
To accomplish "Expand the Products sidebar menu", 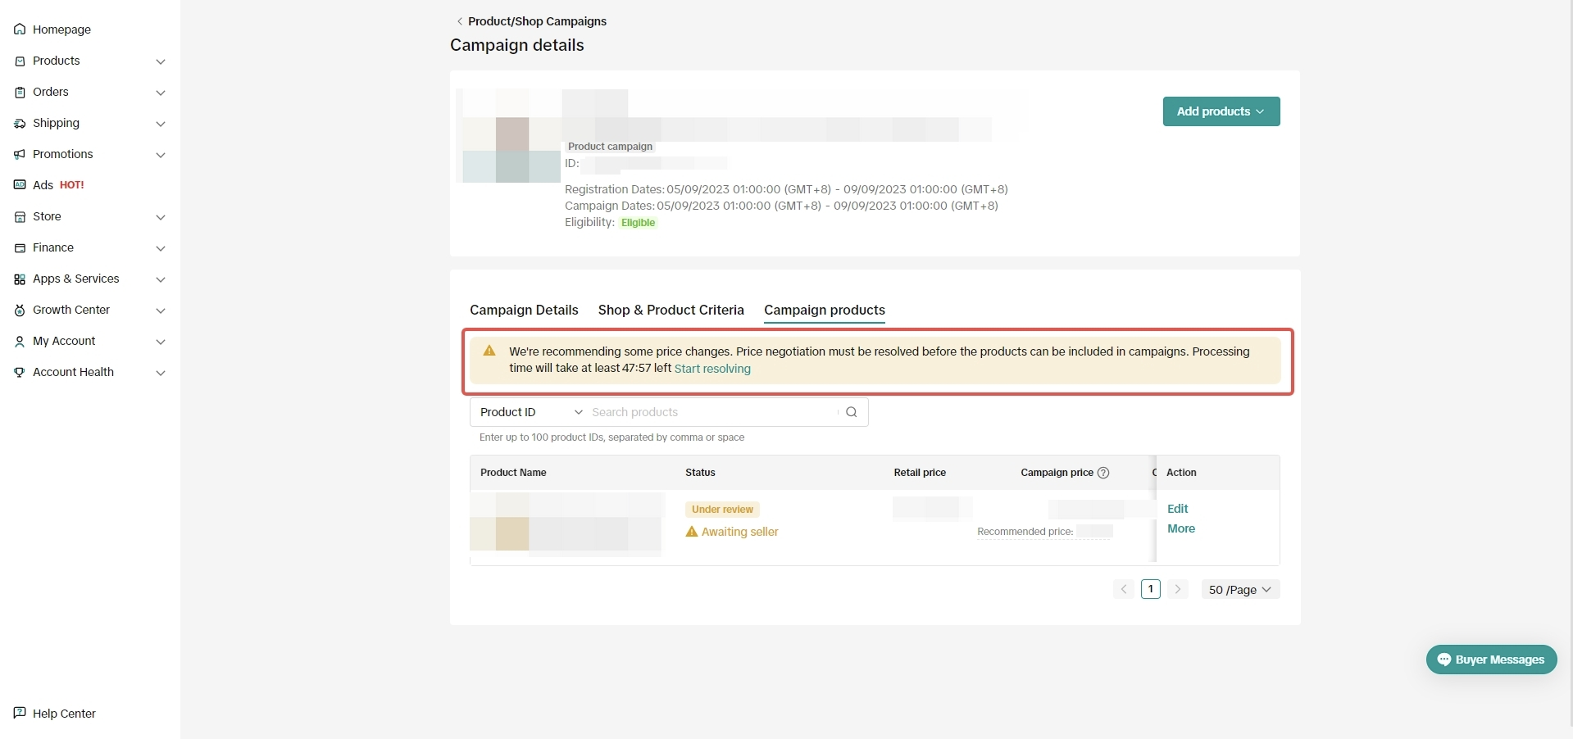I will [x=161, y=61].
